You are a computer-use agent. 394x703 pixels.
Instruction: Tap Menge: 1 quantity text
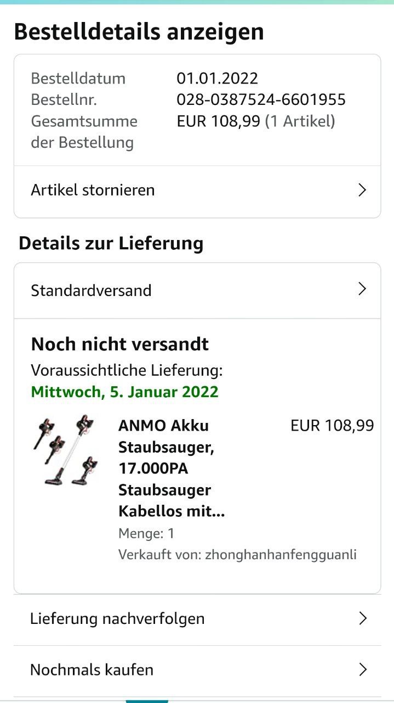146,533
